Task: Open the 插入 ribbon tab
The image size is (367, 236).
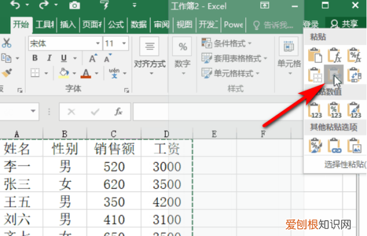Action: [68, 24]
